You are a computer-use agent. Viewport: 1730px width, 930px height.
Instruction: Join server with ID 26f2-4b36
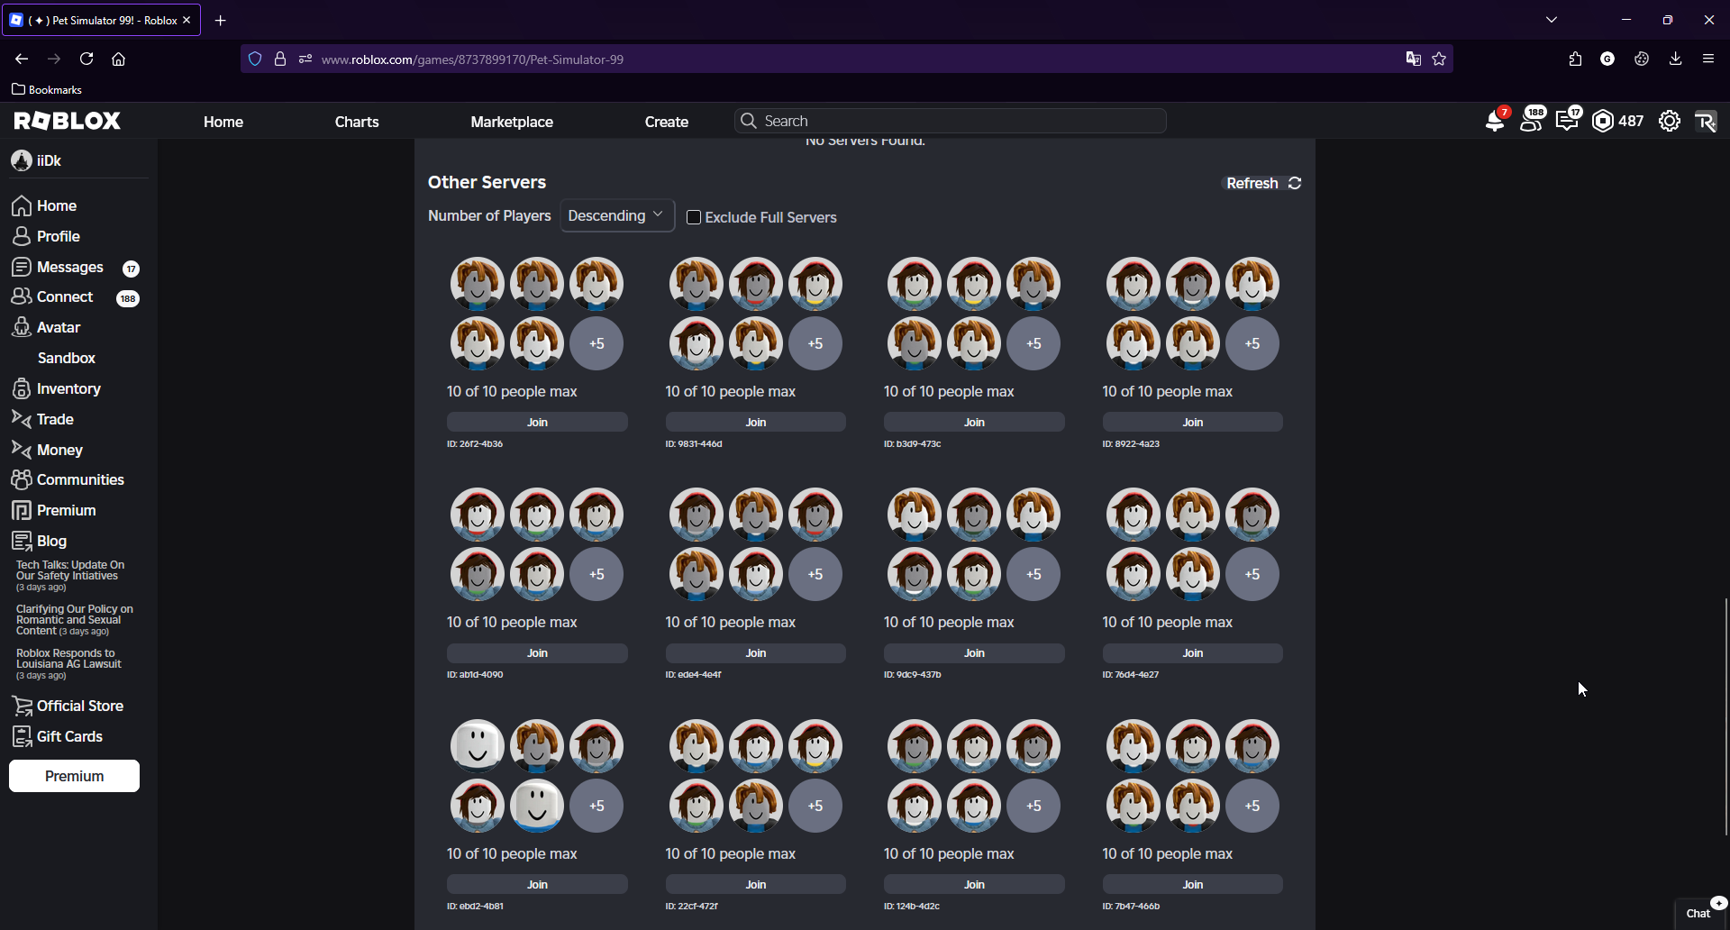tap(537, 422)
